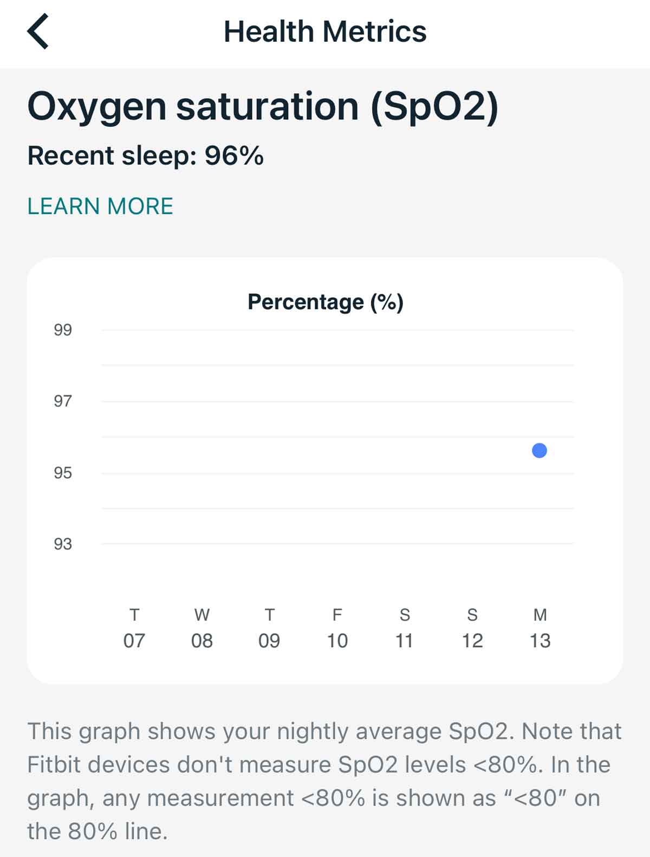Click the Recent sleep 96% text
Image resolution: width=650 pixels, height=857 pixels.
pos(145,156)
